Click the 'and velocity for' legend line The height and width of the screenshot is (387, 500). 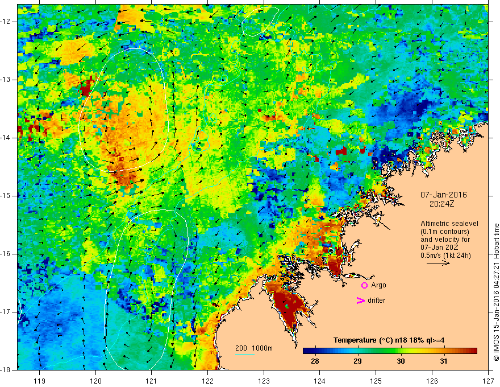445,240
